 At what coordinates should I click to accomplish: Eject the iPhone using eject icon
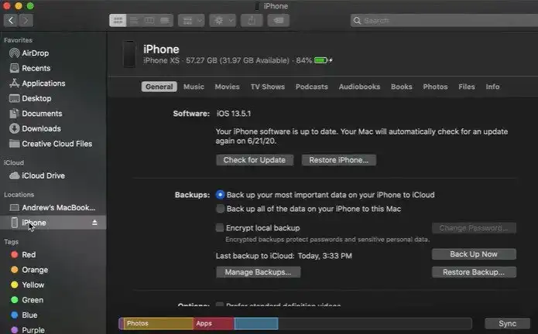click(x=94, y=223)
